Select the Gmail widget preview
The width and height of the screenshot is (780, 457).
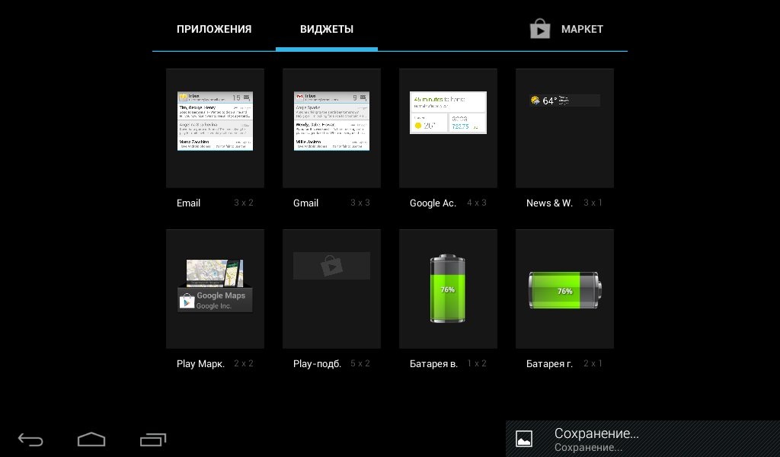331,121
